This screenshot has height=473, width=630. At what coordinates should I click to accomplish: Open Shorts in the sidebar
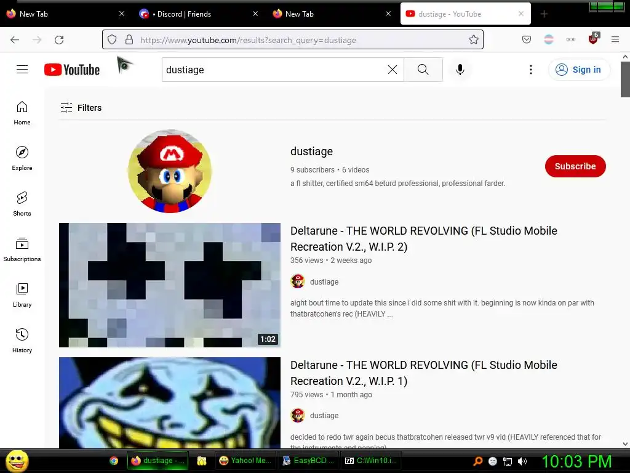tap(22, 204)
